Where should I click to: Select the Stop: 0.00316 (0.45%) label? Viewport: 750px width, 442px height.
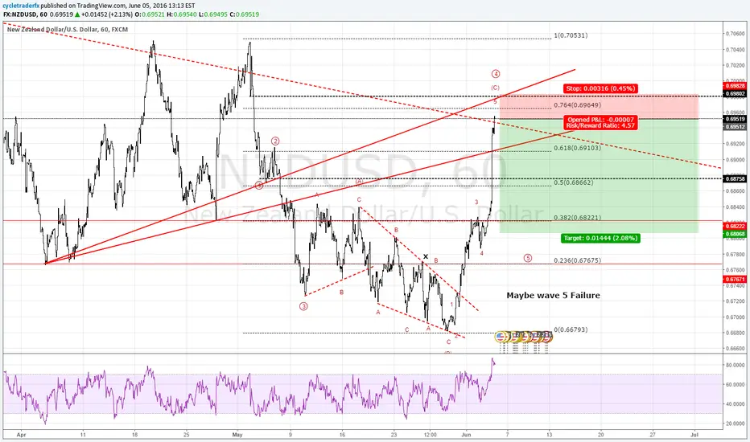(600, 88)
